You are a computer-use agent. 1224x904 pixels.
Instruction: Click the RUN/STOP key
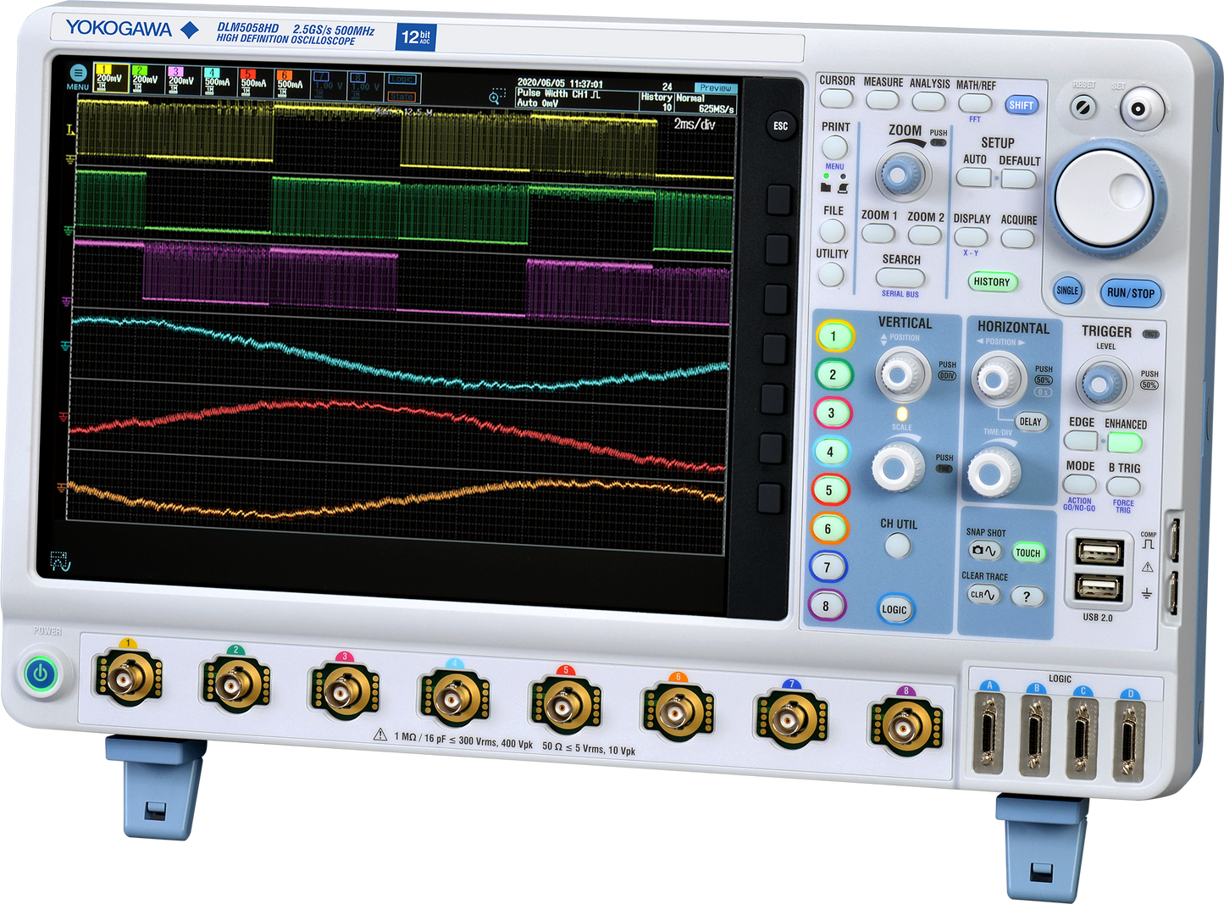tap(1131, 293)
